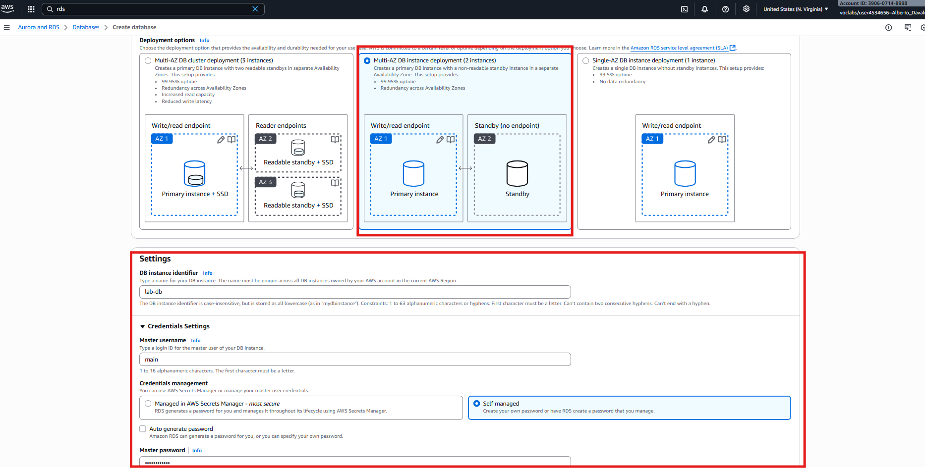Click the Master username input field
This screenshot has height=468, width=925.
(x=355, y=360)
